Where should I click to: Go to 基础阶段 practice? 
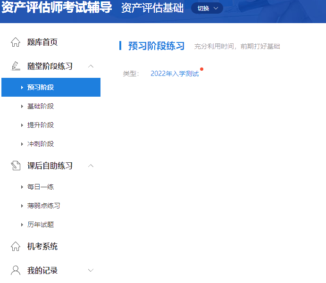pos(41,106)
